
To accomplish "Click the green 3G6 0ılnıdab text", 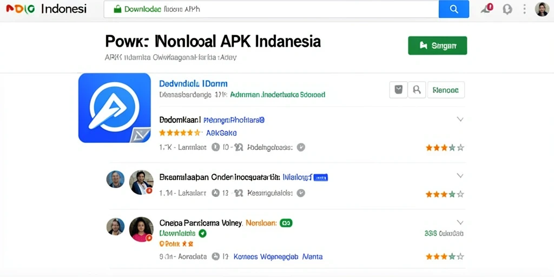I will pos(444,233).
